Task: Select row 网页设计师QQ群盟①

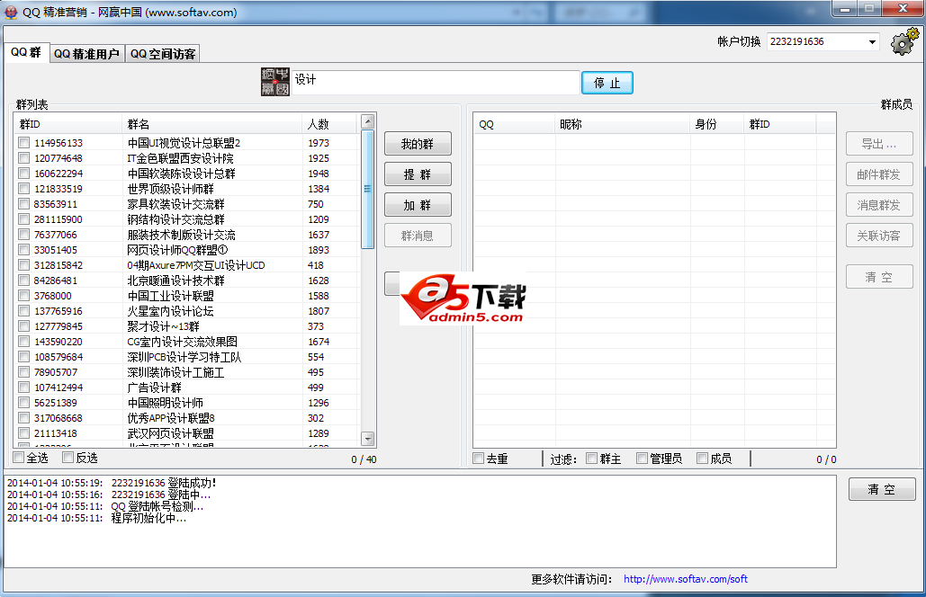Action: 186,250
